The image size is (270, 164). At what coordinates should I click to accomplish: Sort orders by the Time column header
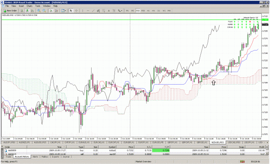coord(47,147)
